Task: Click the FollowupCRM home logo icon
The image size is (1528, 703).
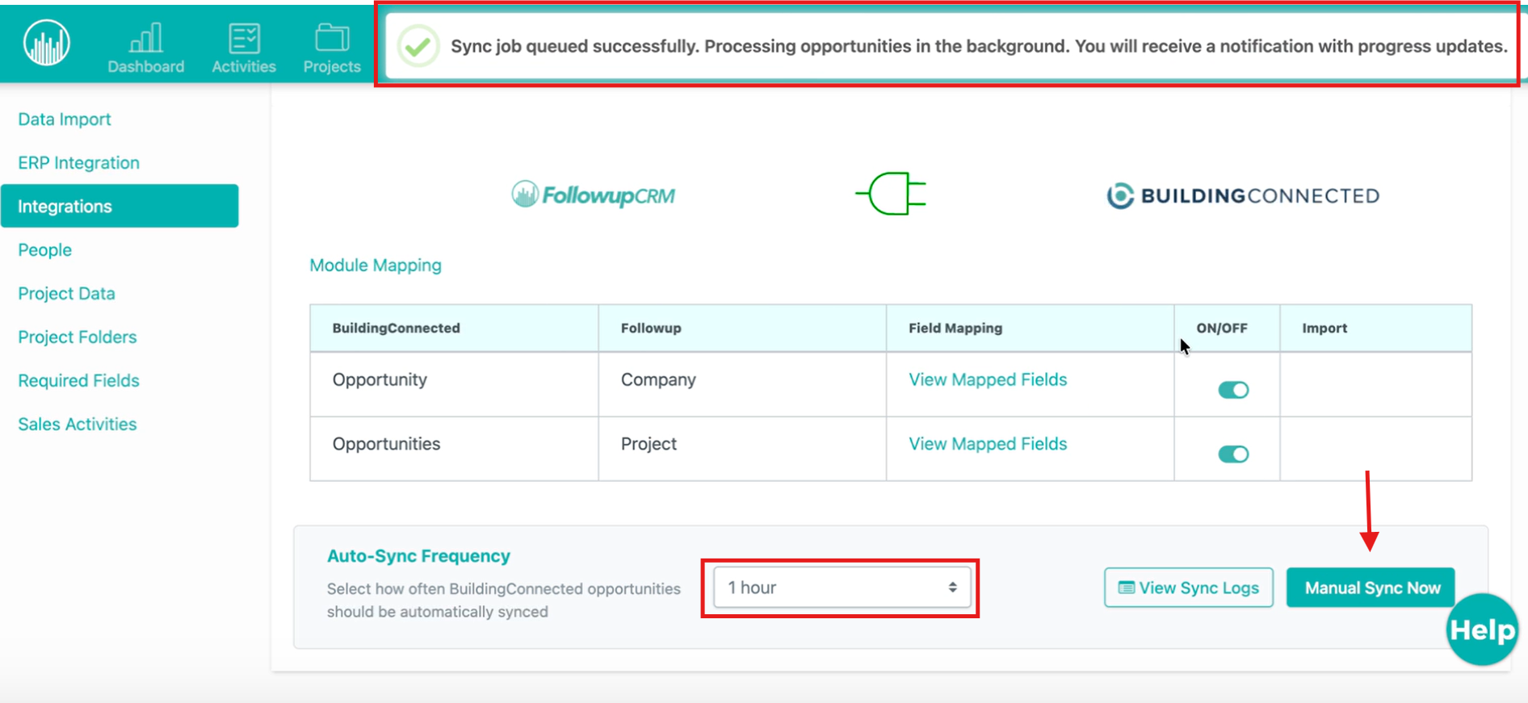Action: pos(47,43)
